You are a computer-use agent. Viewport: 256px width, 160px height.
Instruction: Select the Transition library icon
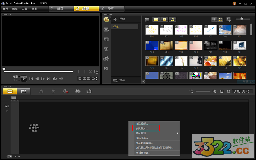pos(106,39)
